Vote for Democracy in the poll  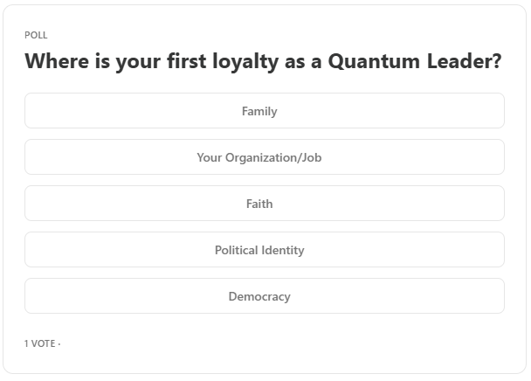point(264,296)
